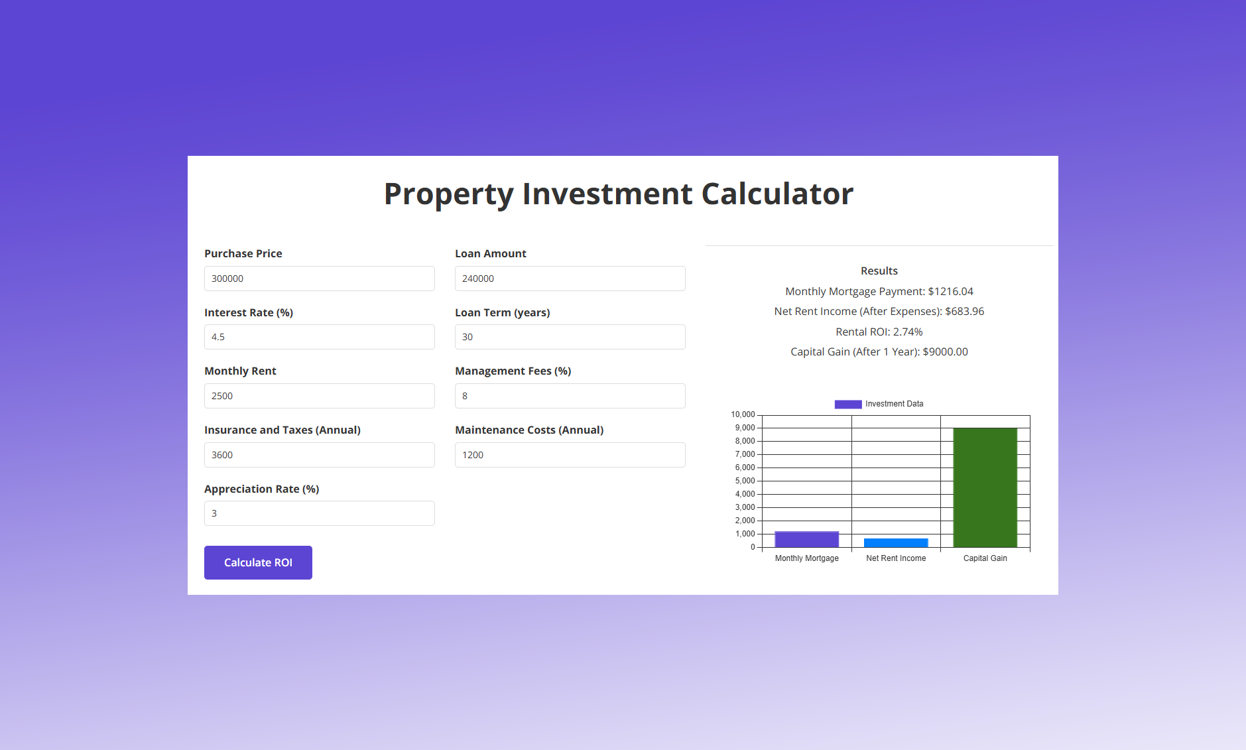Viewport: 1246px width, 750px height.
Task: Click the blue Net Rent Income bar
Action: click(895, 543)
